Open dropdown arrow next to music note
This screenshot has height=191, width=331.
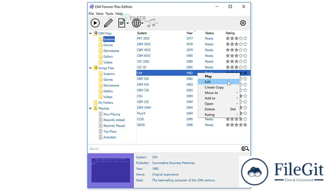coord(157,23)
